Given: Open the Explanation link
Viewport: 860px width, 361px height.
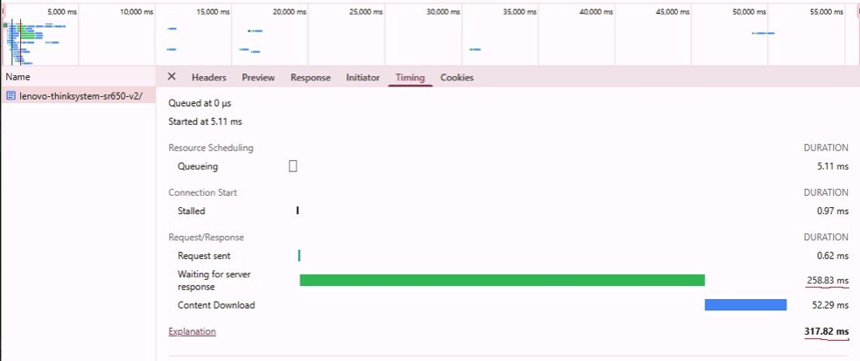Looking at the screenshot, I should click(x=192, y=331).
